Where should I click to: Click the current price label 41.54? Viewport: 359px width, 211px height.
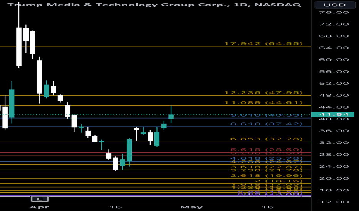click(x=333, y=114)
